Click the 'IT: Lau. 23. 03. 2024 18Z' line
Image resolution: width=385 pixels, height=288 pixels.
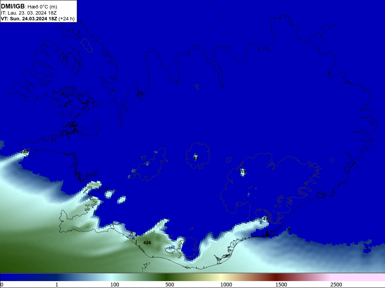coord(29,13)
